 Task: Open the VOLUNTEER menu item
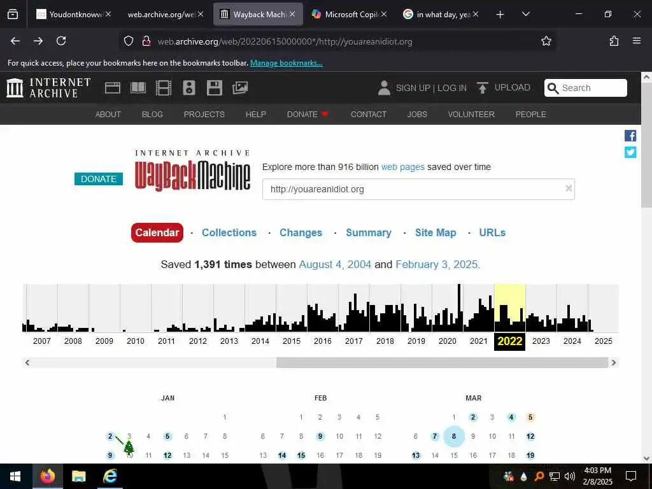point(471,115)
